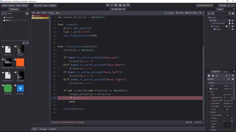Open script attached to GridVisualizer node
The height and width of the screenshot is (132, 236).
(x=229, y=23)
